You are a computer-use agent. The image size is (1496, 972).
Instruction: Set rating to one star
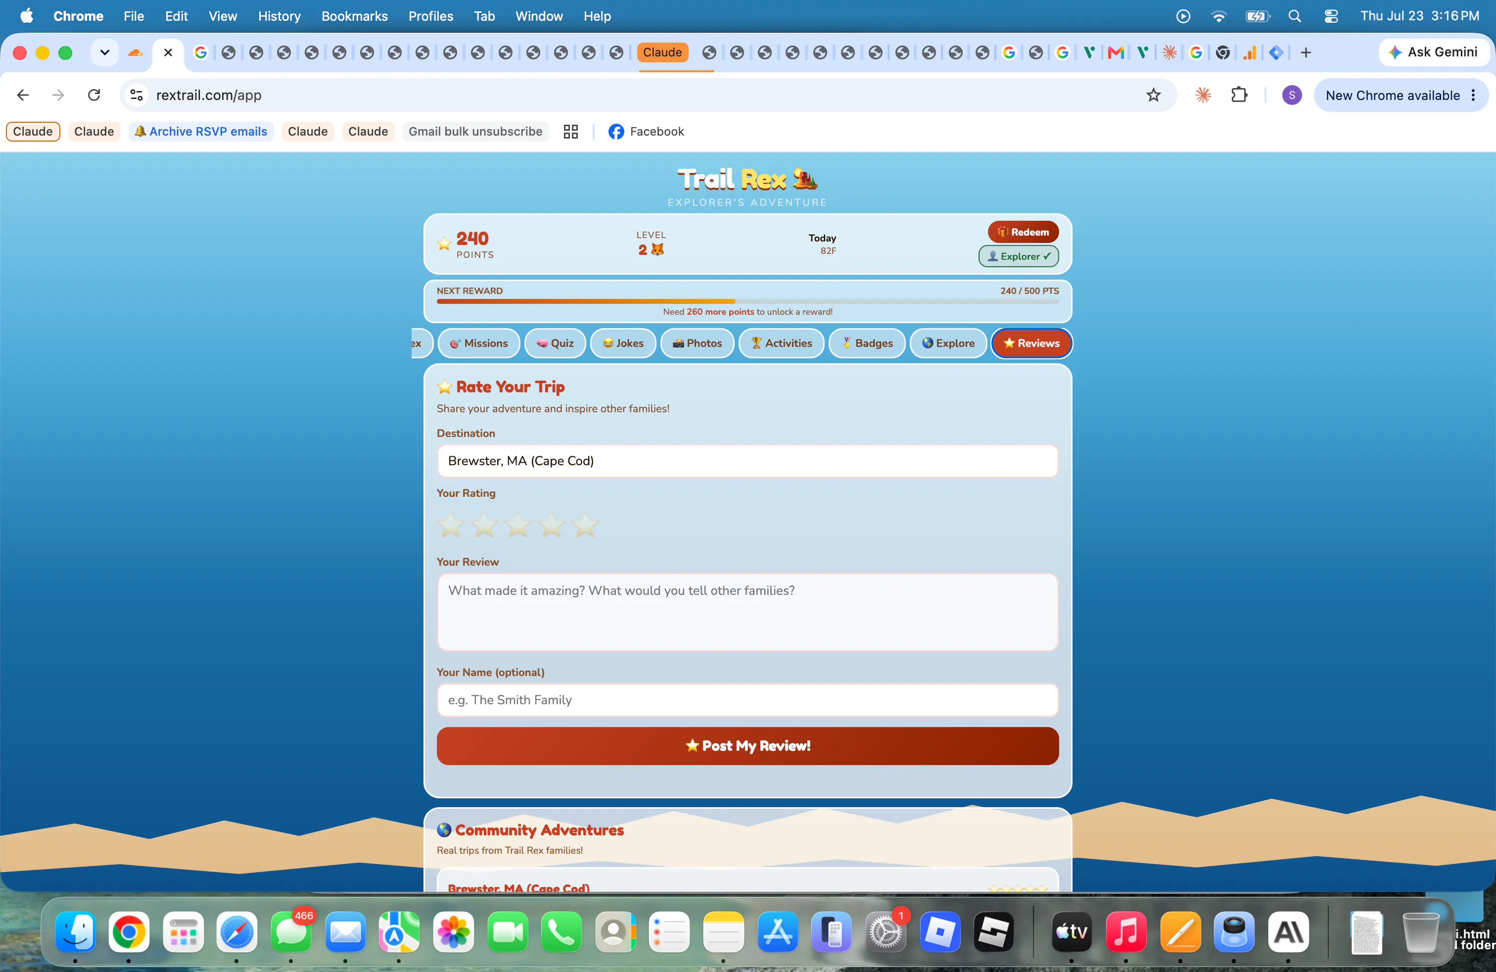[x=451, y=525]
